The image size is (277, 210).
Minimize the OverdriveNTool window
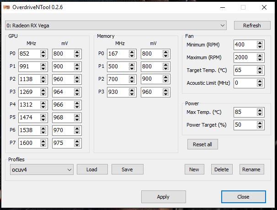pos(223,7)
